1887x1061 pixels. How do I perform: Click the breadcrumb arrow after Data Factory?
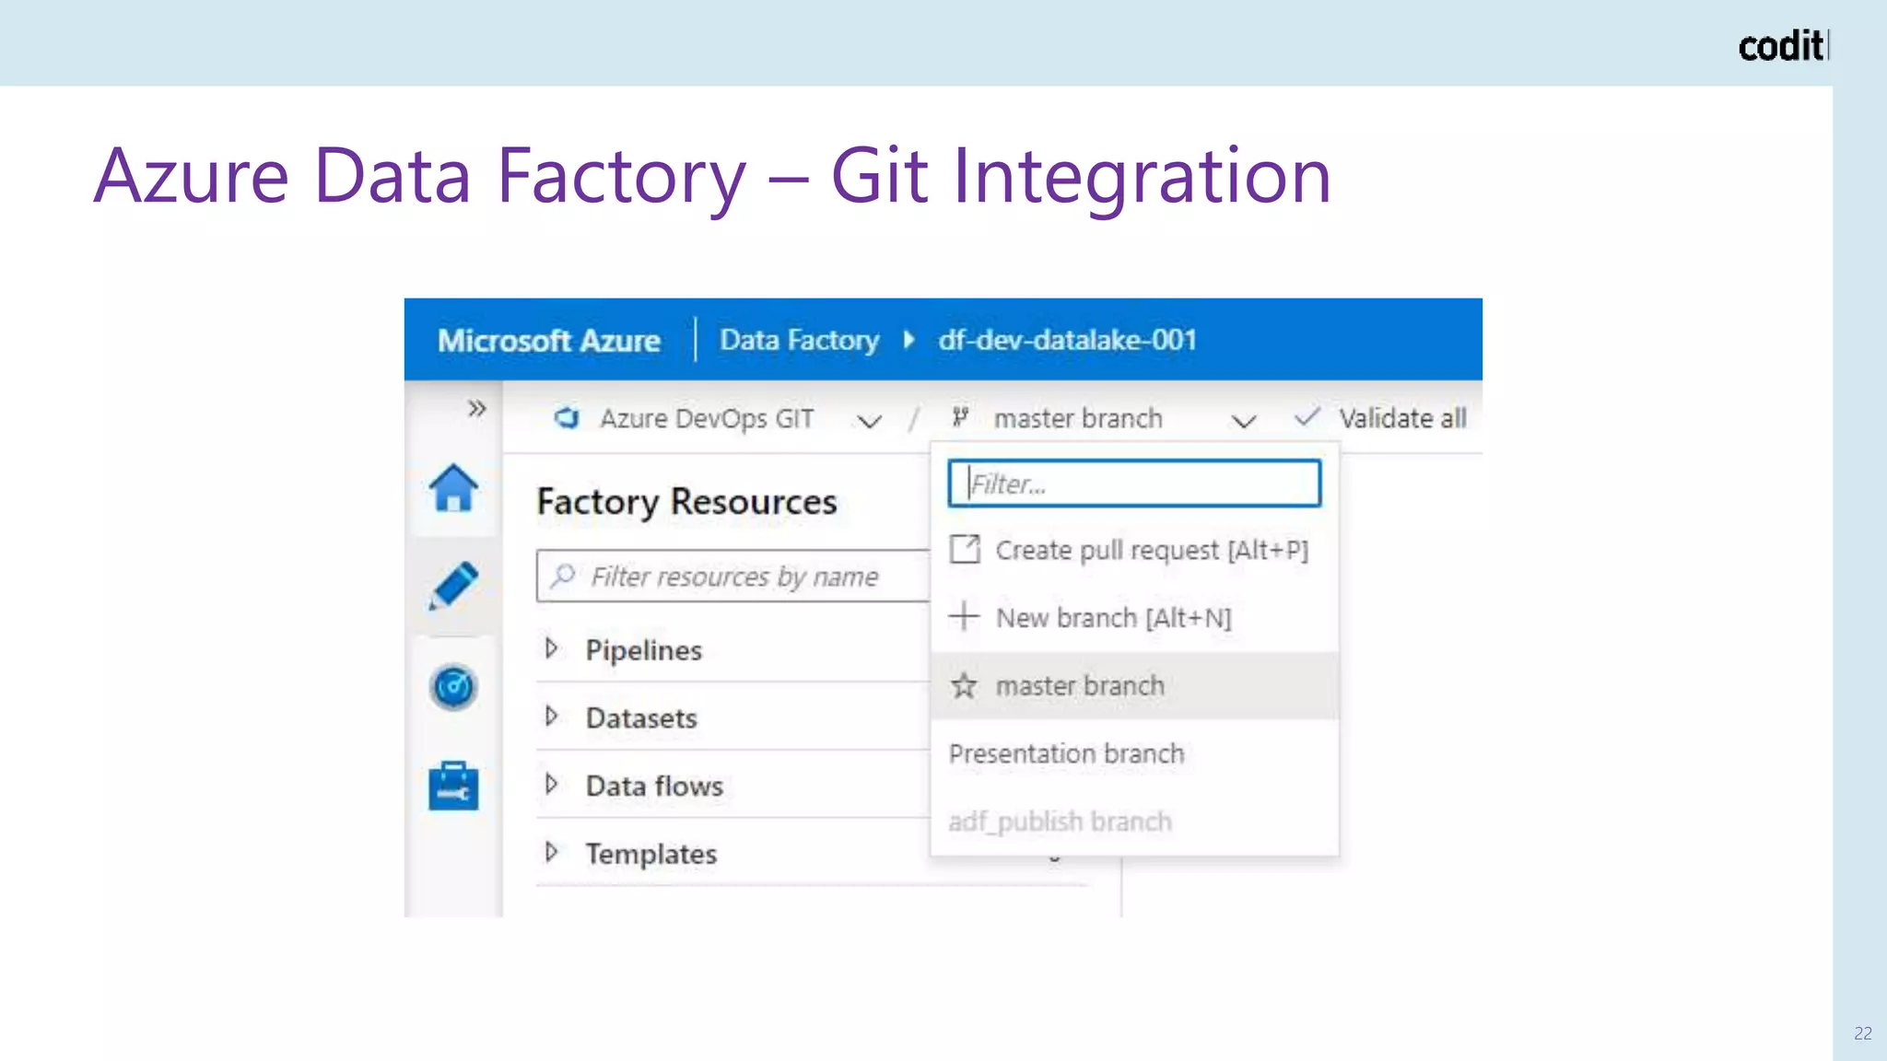tap(909, 340)
